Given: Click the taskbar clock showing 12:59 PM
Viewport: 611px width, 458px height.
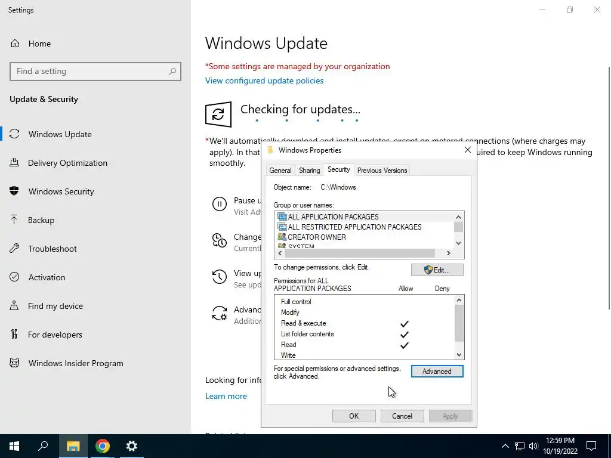Looking at the screenshot, I should [560, 446].
